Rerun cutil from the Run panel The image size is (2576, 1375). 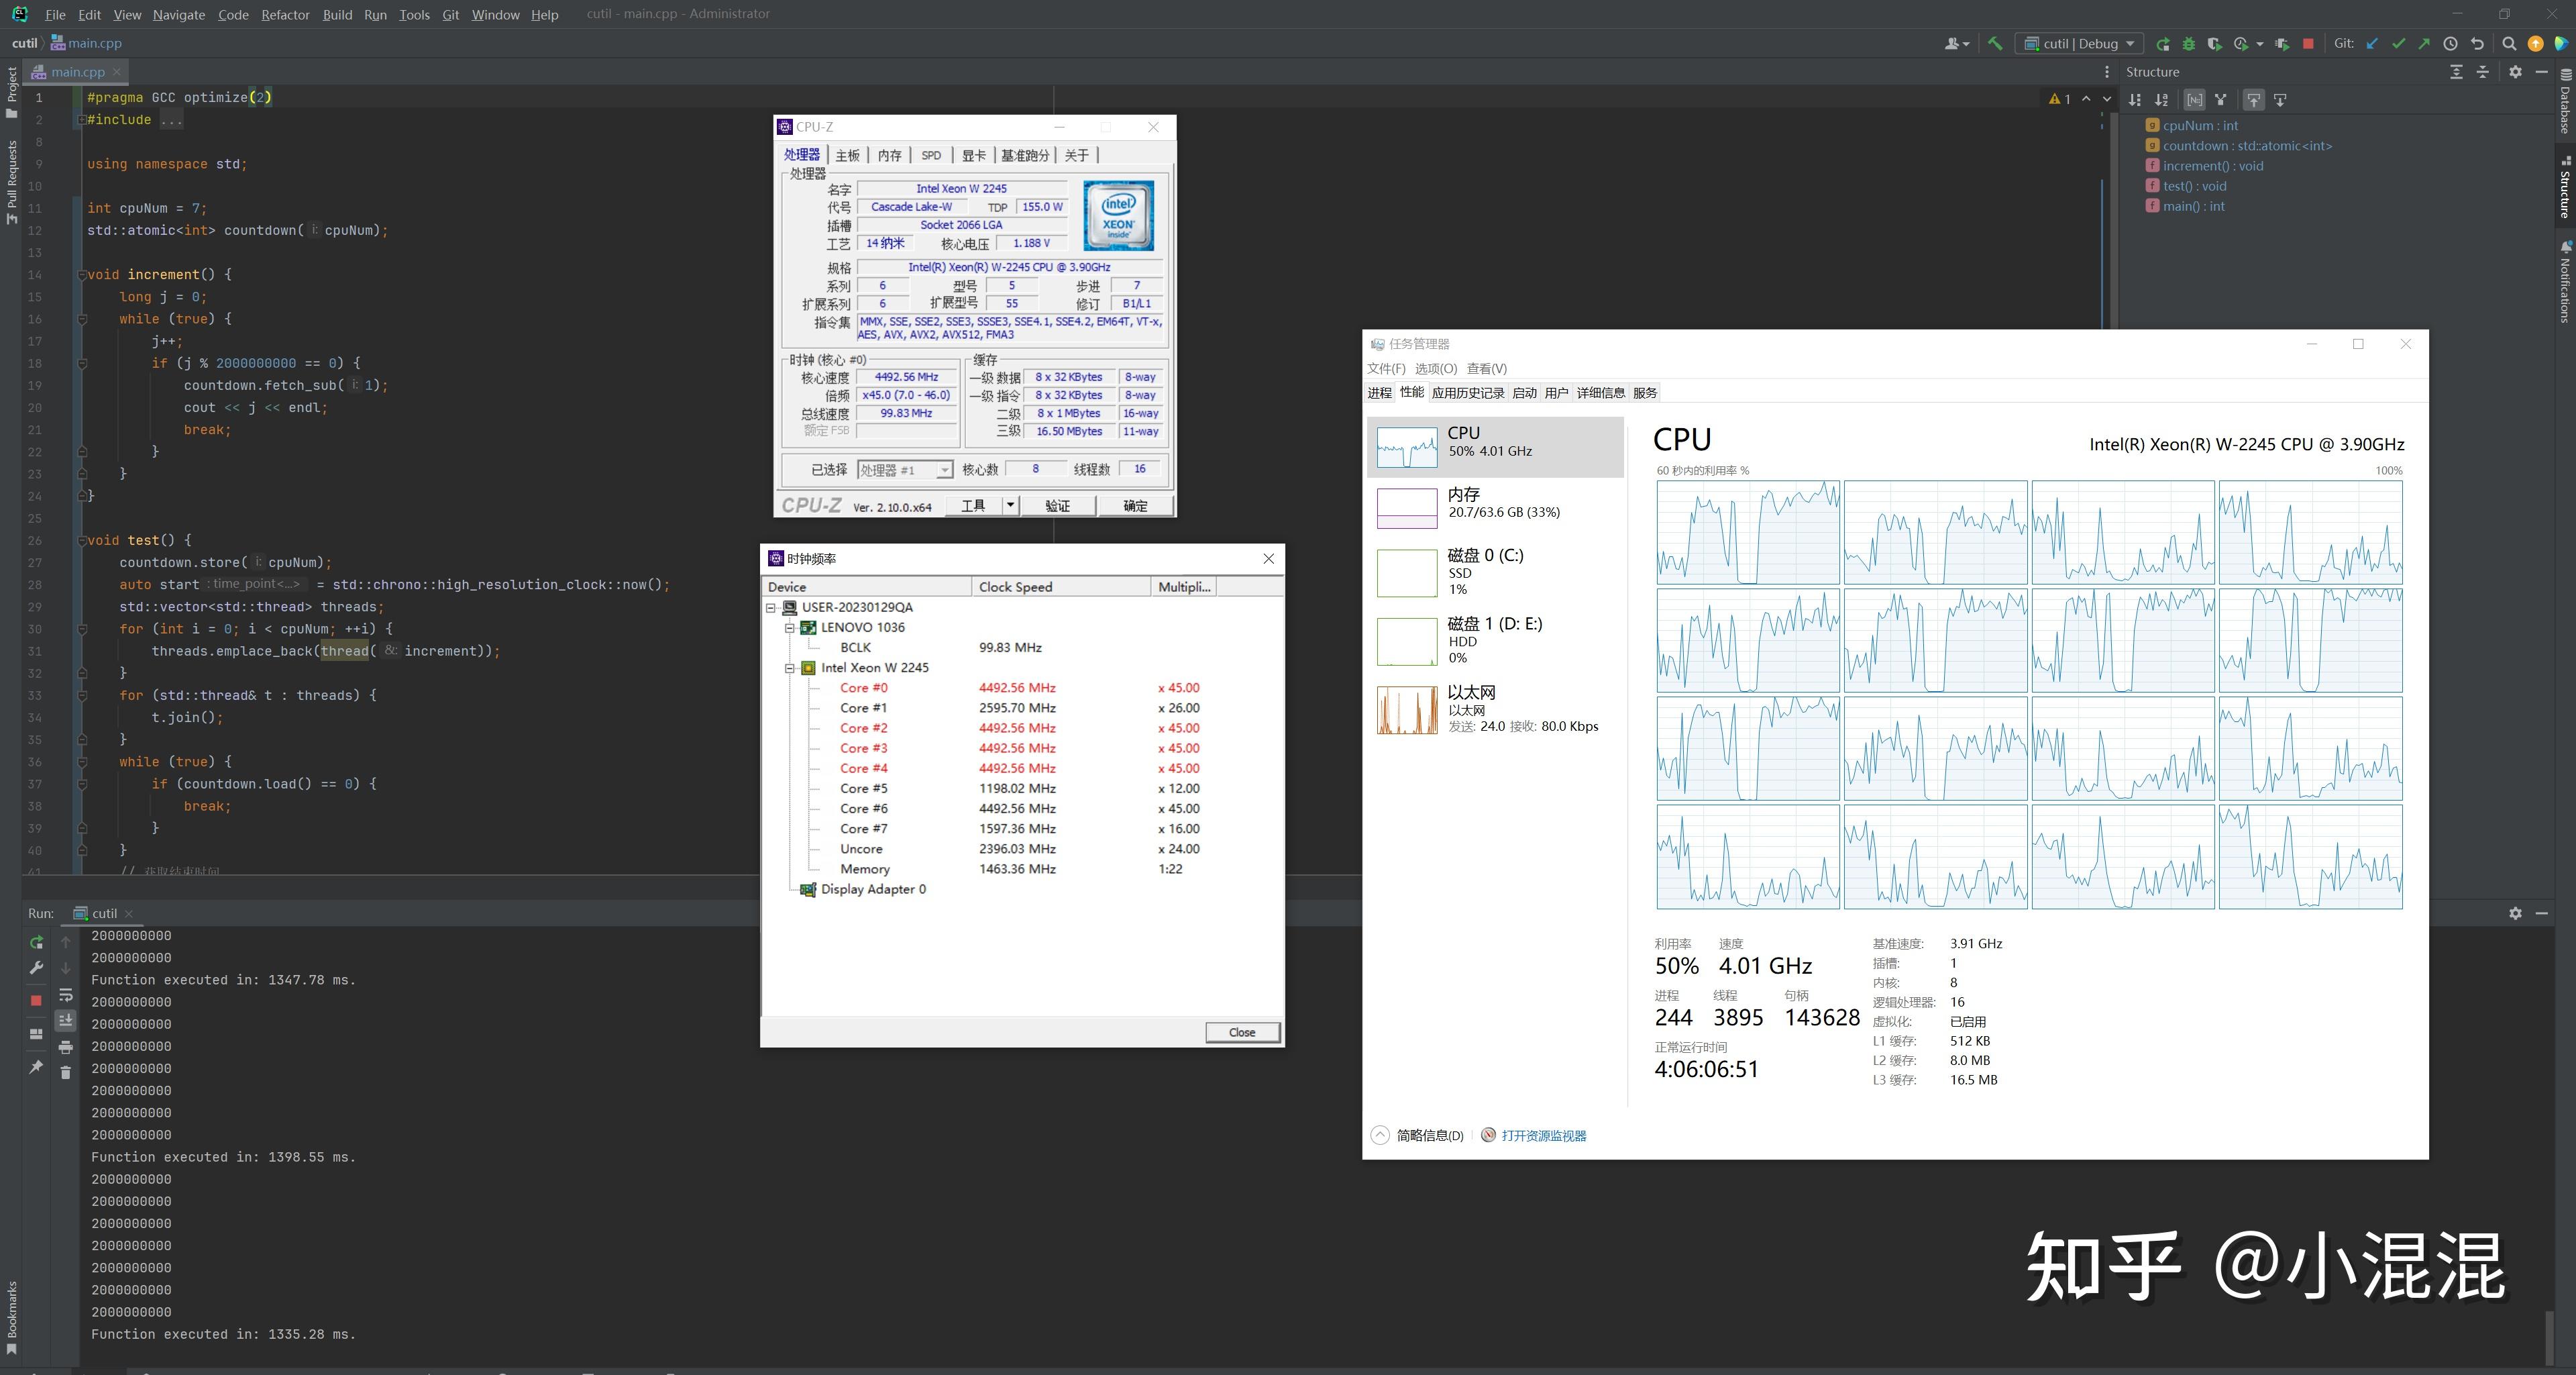[37, 942]
